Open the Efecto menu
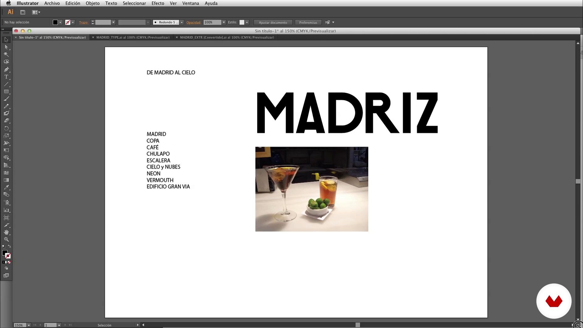This screenshot has width=583, height=328. pyautogui.click(x=158, y=3)
